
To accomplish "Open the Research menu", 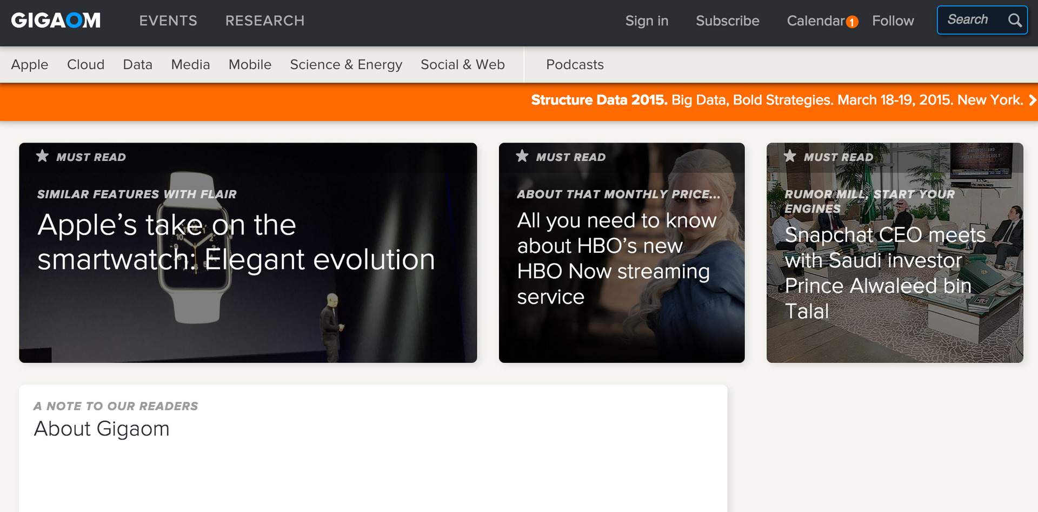I will [265, 21].
